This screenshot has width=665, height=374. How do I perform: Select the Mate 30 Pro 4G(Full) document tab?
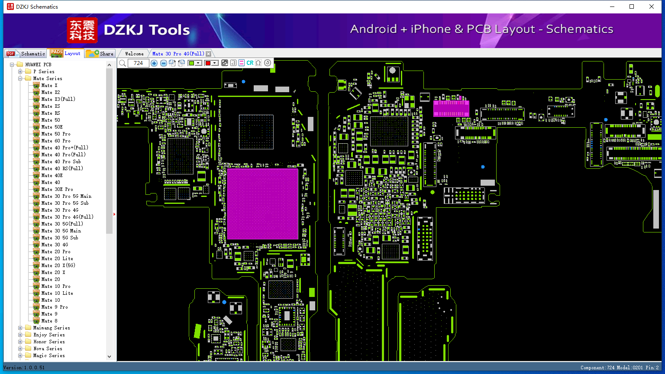click(x=178, y=54)
